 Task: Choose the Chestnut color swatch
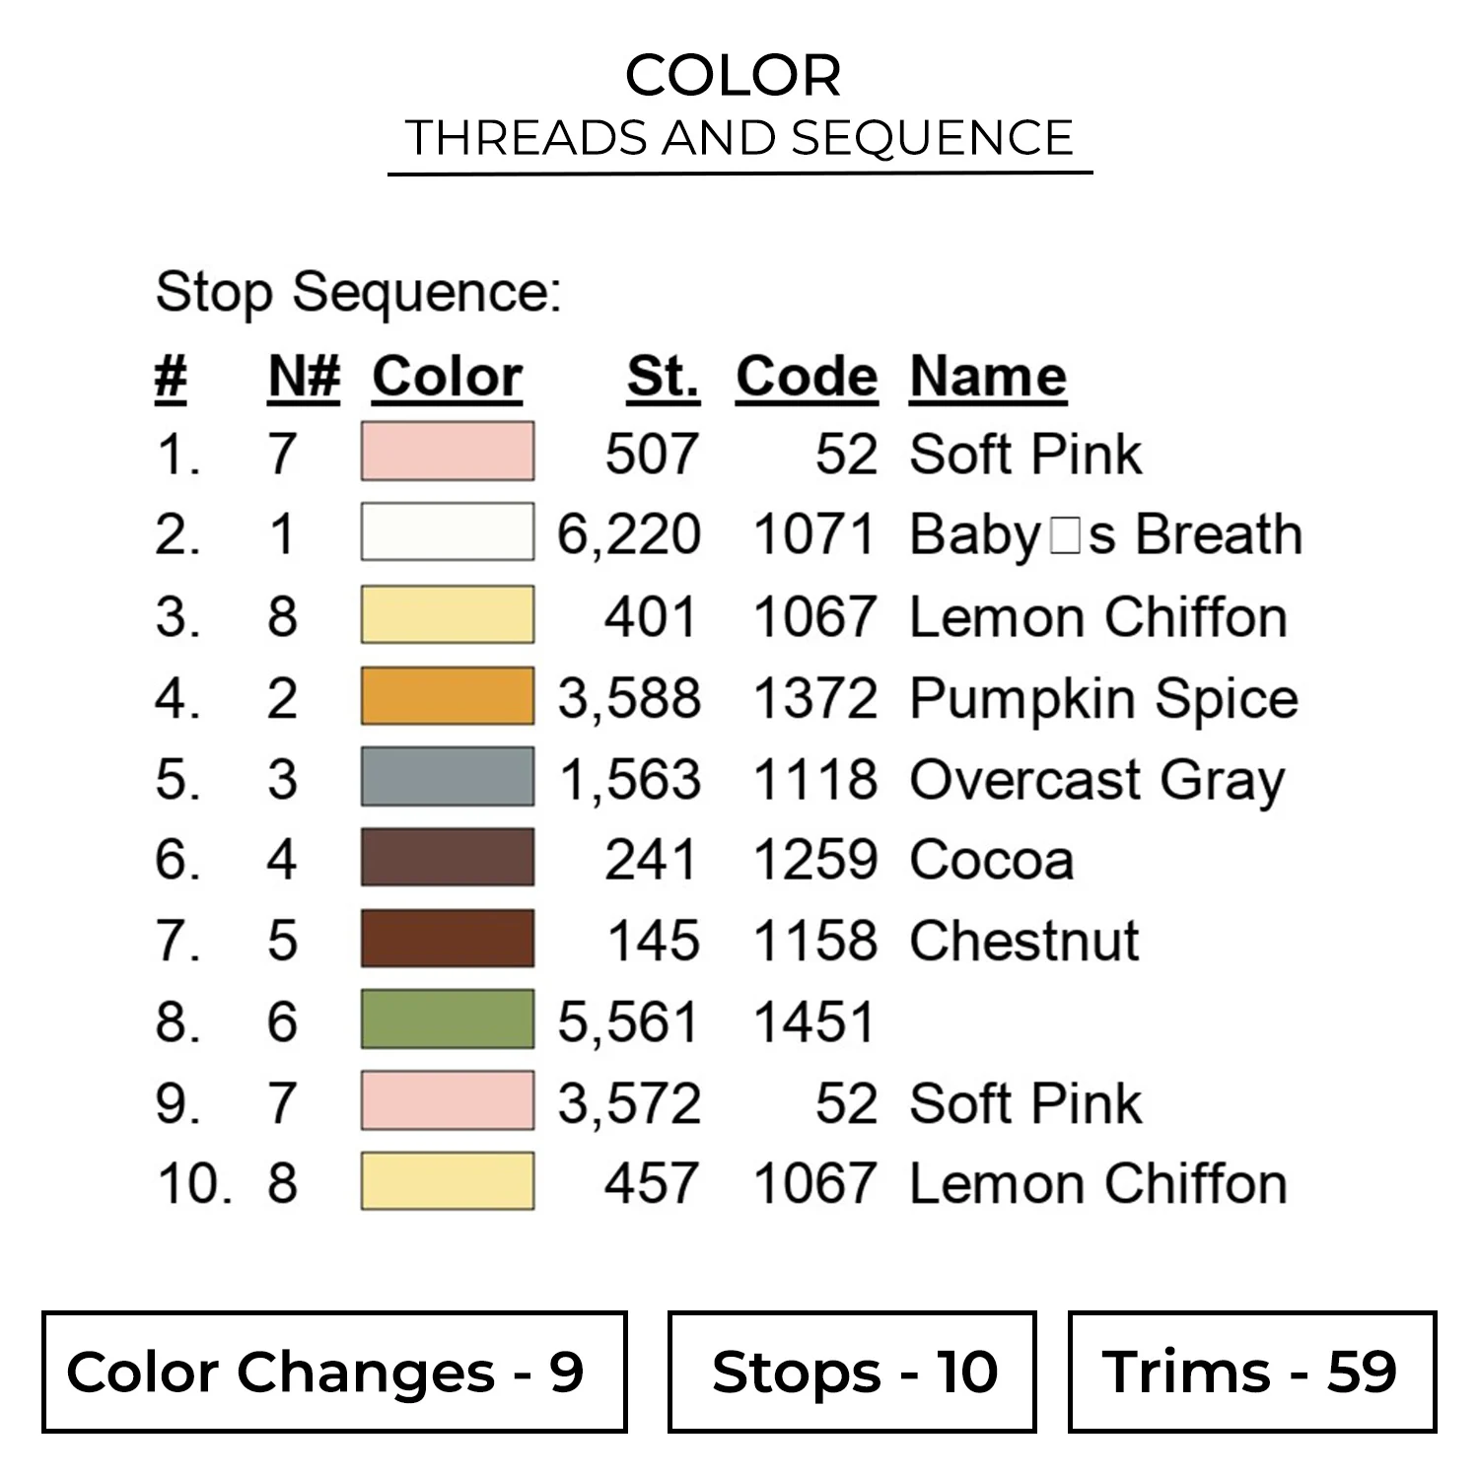(448, 939)
